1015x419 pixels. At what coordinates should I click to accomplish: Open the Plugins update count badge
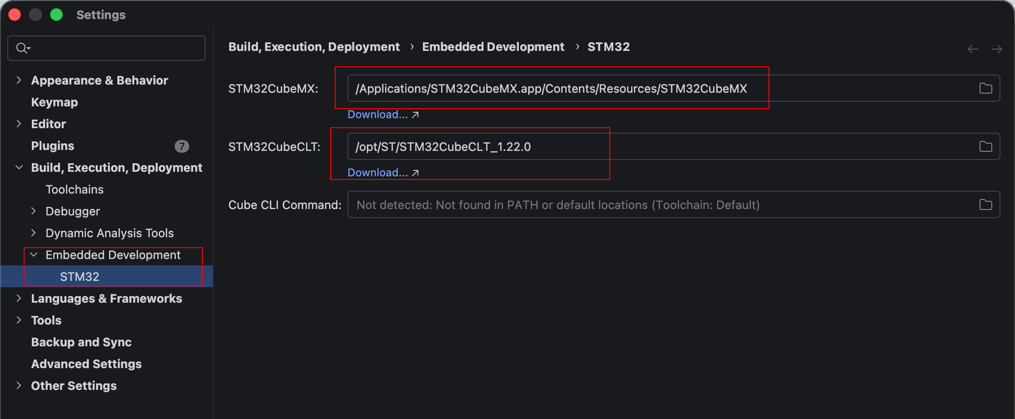181,146
